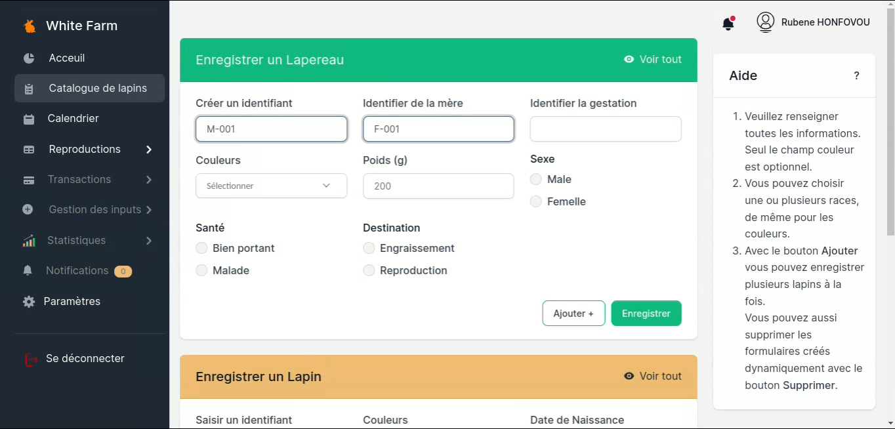Click the Se déconnecter logout icon
This screenshot has width=895, height=429.
coord(31,359)
